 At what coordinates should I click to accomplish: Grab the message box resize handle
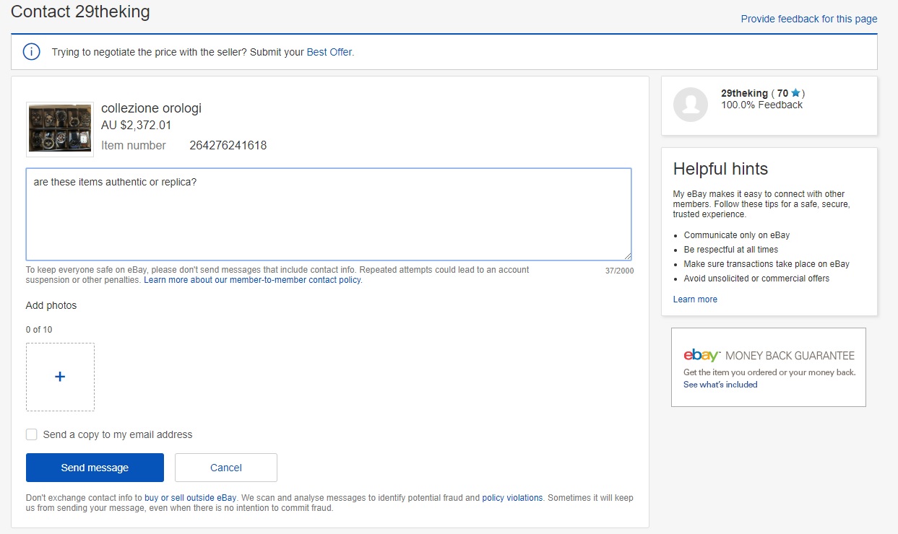(627, 255)
